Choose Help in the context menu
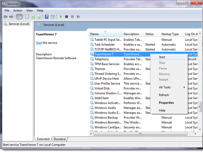The height and width of the screenshot is (153, 203). pos(169,110)
